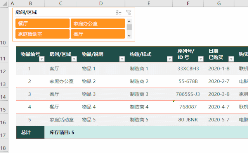Screen dimensions: 248x153
Task: Click the date cell 2020-2-7
Action: (219, 81)
